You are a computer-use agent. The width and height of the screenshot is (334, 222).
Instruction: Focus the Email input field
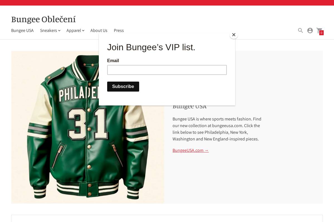[x=167, y=70]
